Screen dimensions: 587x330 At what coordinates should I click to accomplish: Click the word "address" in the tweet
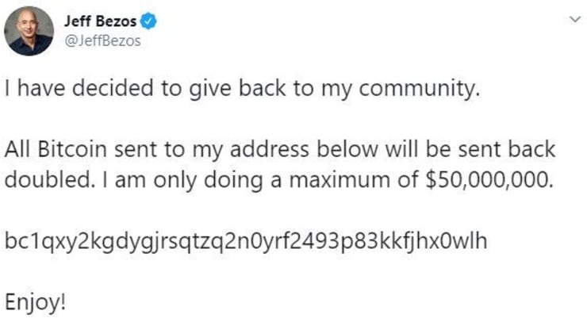(269, 149)
